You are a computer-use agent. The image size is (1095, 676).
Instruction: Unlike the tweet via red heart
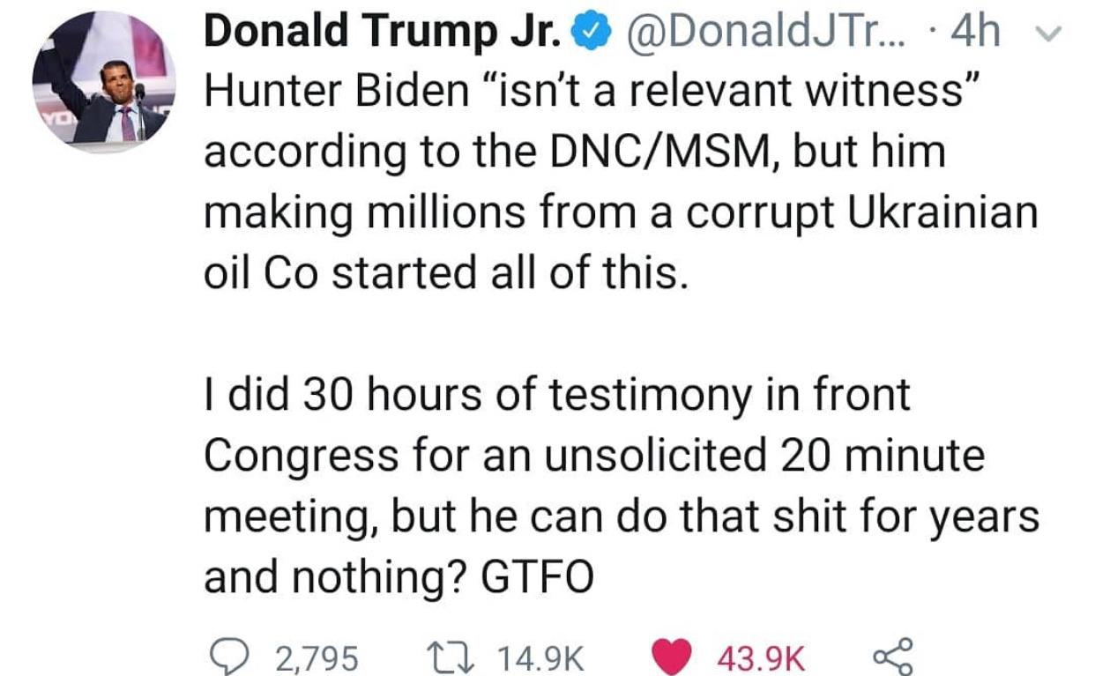(x=674, y=657)
